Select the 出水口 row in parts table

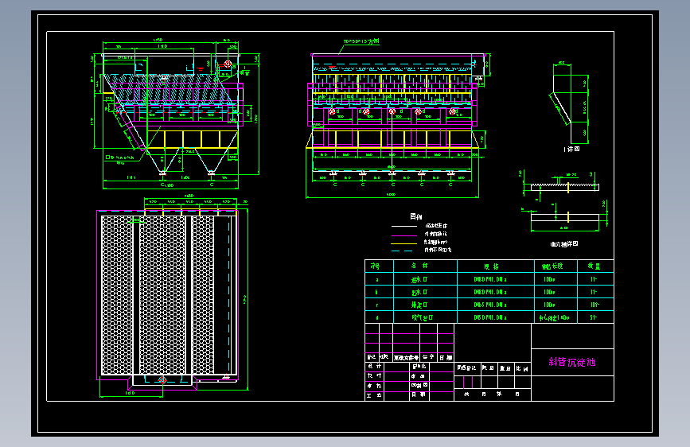pyautogui.click(x=489, y=292)
